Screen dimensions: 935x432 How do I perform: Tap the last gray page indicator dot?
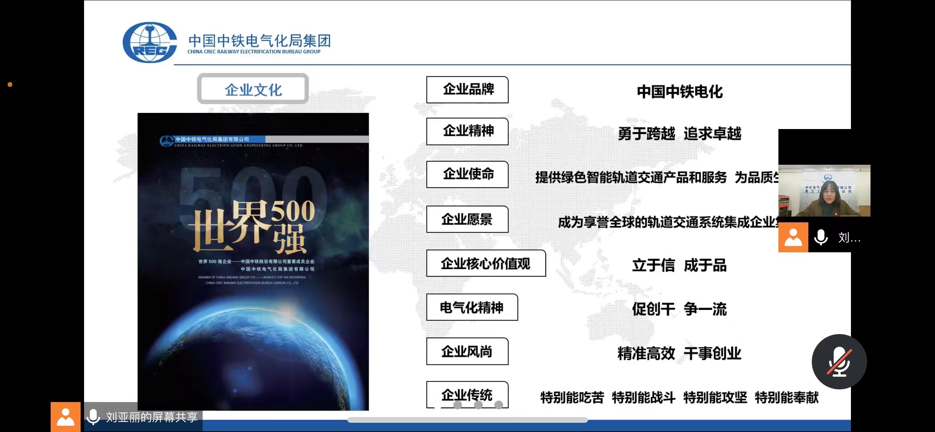499,405
